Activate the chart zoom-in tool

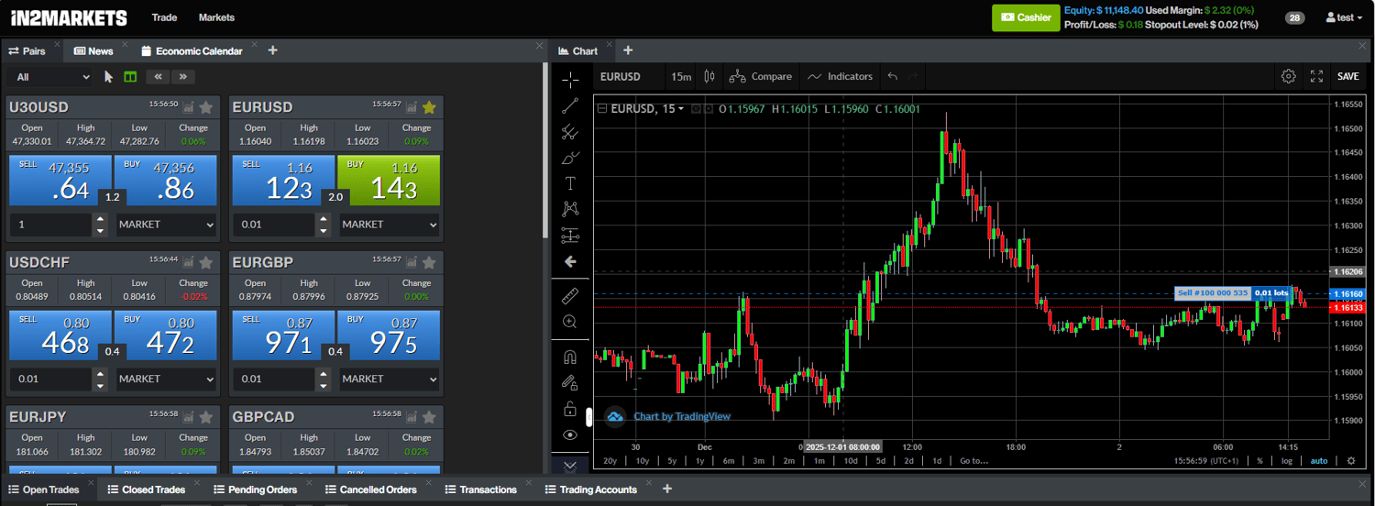(x=570, y=322)
